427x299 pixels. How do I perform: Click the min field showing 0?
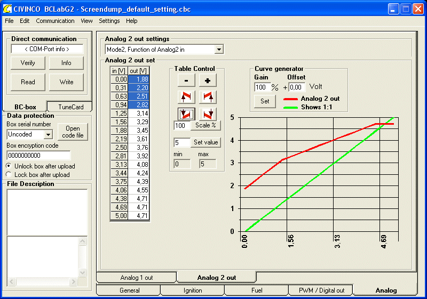point(182,164)
